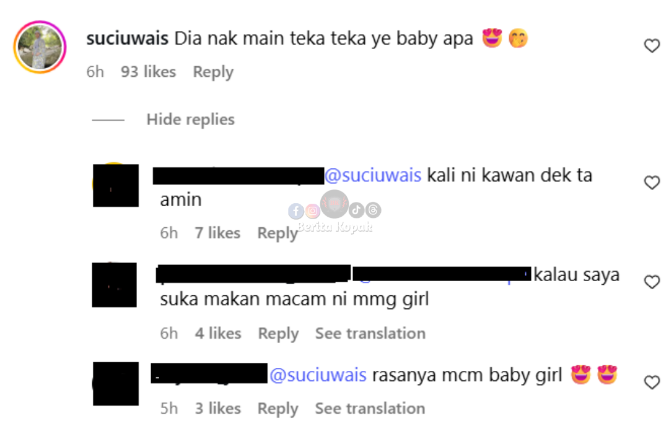Reply to the comment with 7 likes
Viewport: 669px width, 431px height.
tap(278, 233)
